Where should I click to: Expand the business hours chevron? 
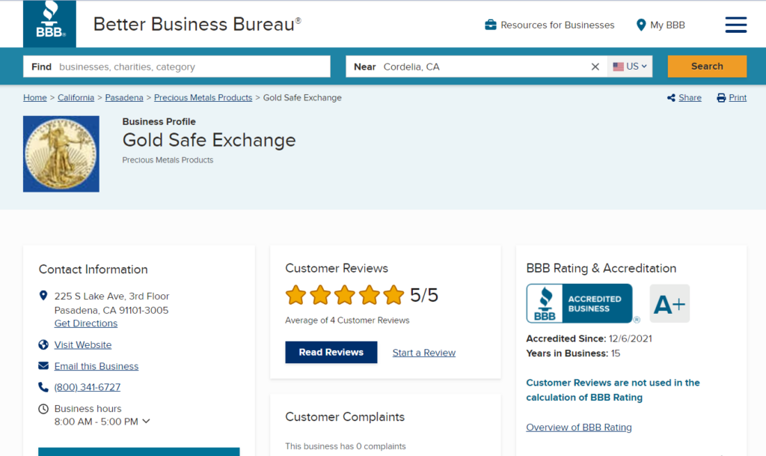(146, 422)
